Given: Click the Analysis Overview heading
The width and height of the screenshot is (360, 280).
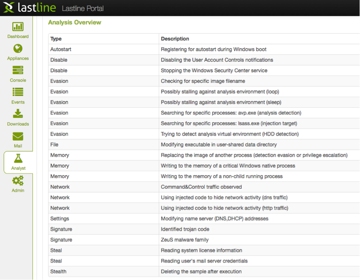Looking at the screenshot, I should point(75,22).
